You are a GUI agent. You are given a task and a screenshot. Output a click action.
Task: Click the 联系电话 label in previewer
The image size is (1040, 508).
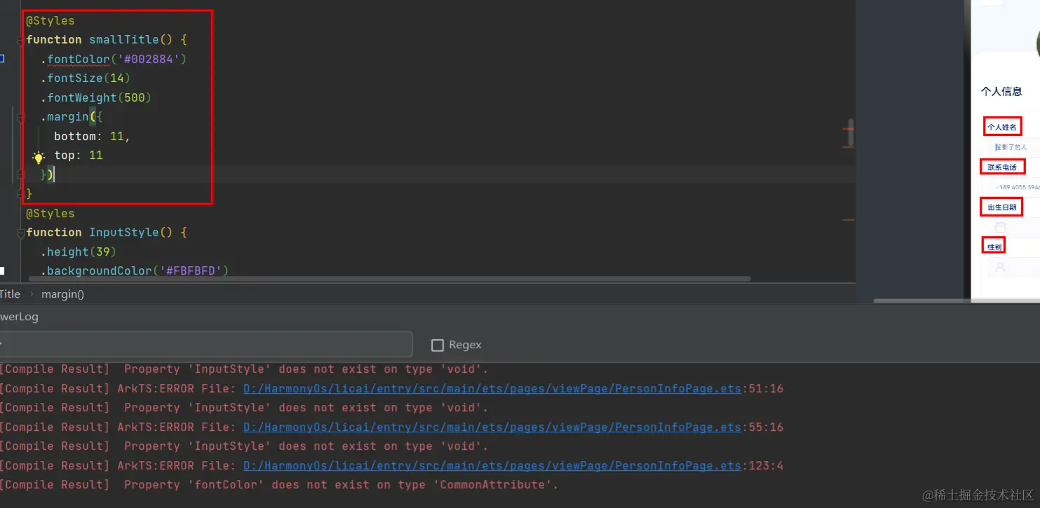click(x=1002, y=167)
